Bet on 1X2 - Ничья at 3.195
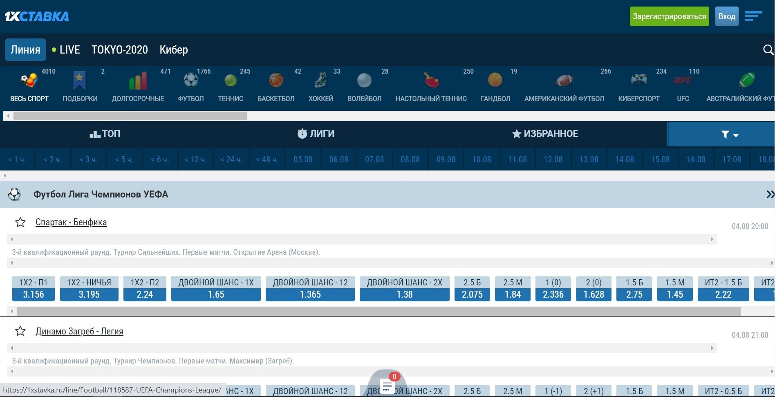Image resolution: width=775 pixels, height=397 pixels. (89, 289)
